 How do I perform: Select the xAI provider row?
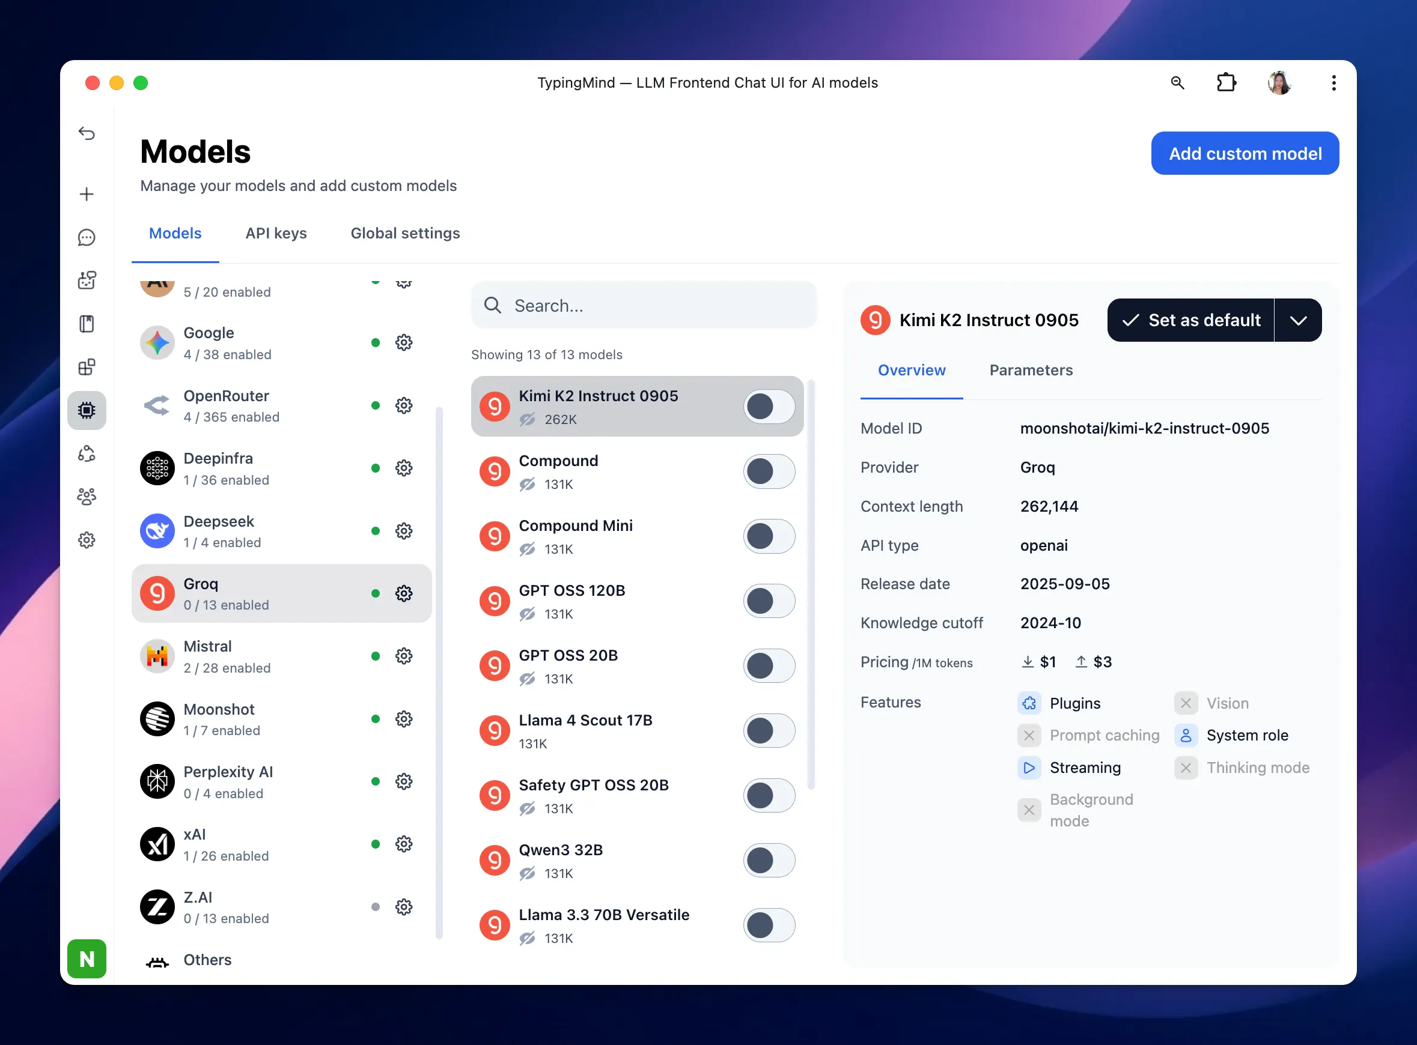(x=282, y=844)
